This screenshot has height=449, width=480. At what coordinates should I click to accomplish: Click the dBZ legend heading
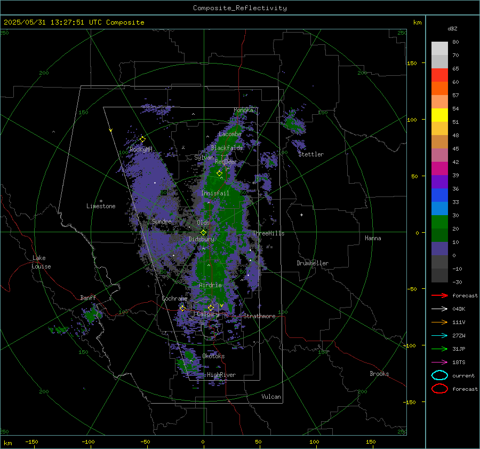pyautogui.click(x=452, y=28)
